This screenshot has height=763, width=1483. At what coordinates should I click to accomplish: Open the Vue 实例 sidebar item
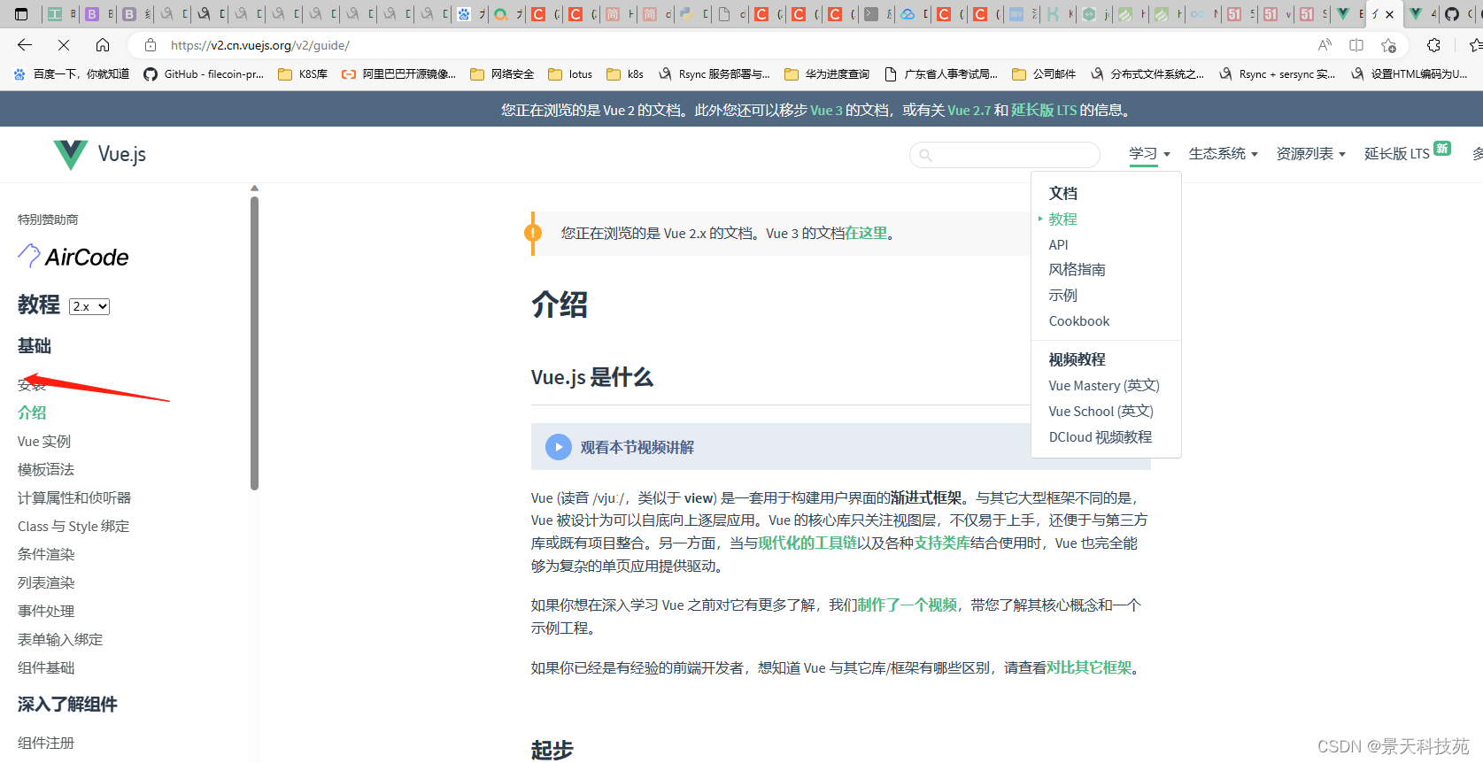tap(44, 441)
